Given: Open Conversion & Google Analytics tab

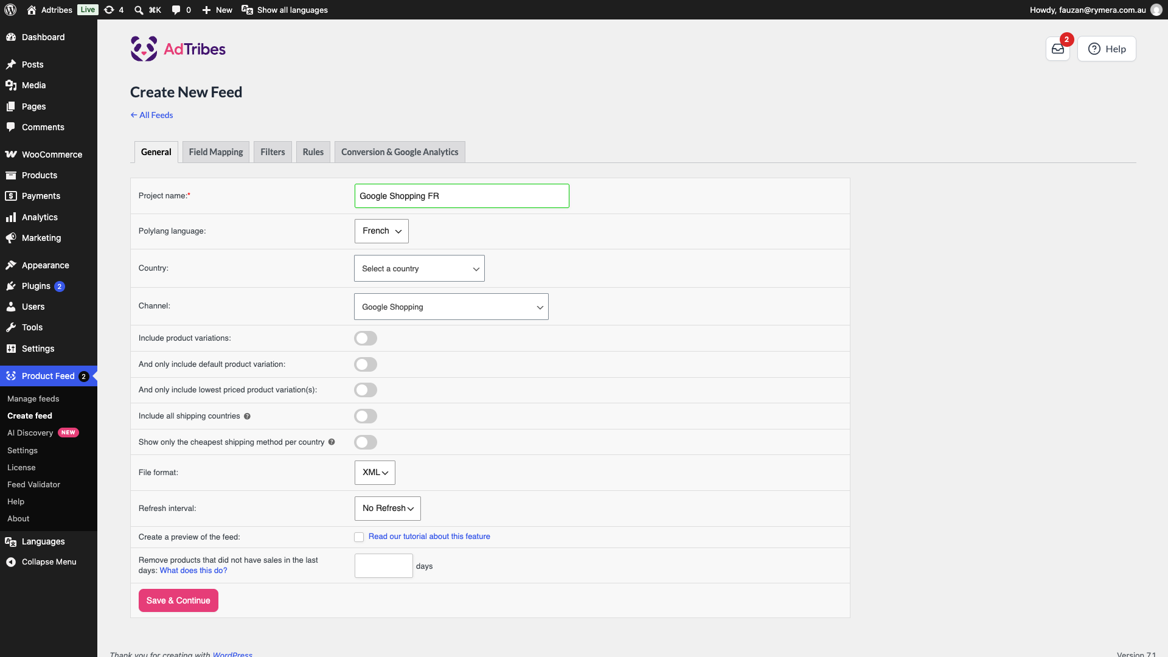Looking at the screenshot, I should (x=400, y=152).
